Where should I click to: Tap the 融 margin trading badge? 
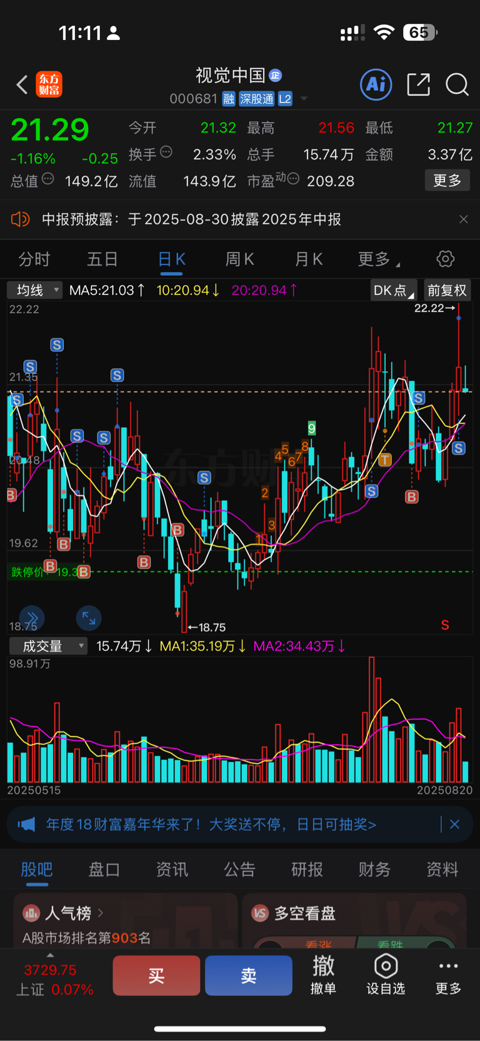point(229,99)
